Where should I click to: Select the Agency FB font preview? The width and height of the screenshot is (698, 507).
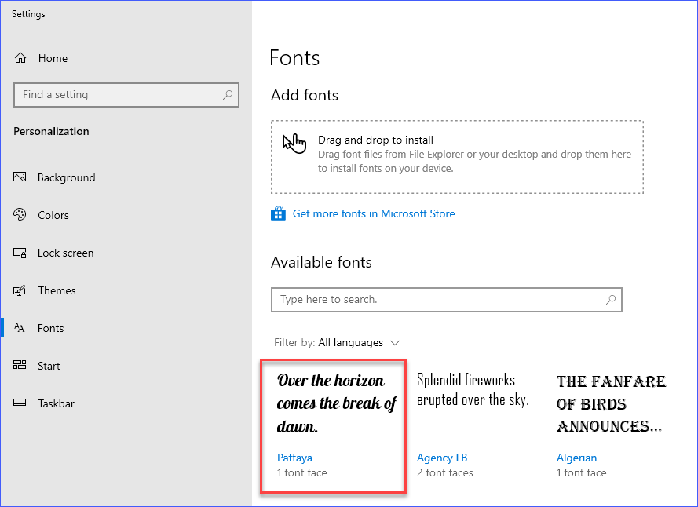tap(473, 389)
